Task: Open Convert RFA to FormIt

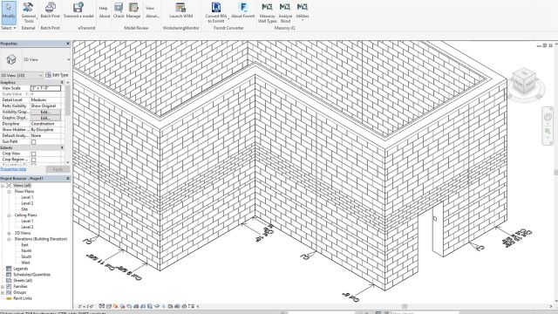Action: tap(216, 12)
